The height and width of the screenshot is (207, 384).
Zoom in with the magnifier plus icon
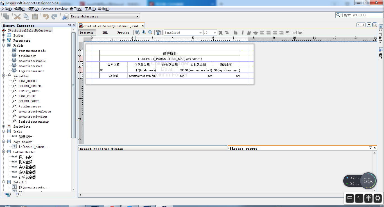click(144, 32)
